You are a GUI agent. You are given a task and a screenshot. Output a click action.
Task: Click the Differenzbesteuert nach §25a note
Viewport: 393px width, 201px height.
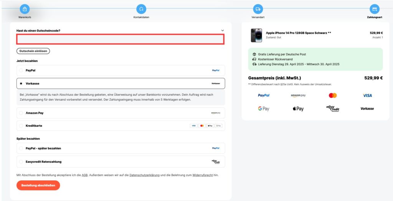click(290, 85)
